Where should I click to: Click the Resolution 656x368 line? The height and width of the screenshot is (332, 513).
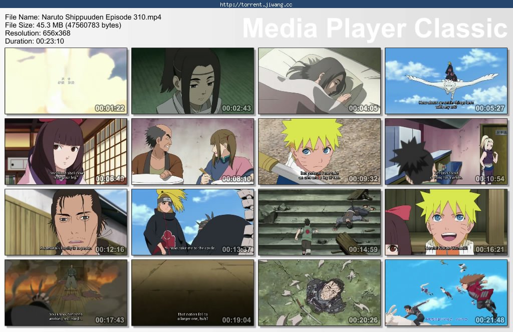tap(38, 33)
